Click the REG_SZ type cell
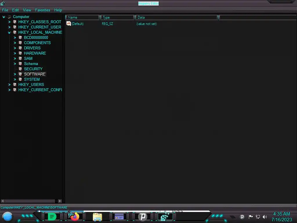 [107, 24]
